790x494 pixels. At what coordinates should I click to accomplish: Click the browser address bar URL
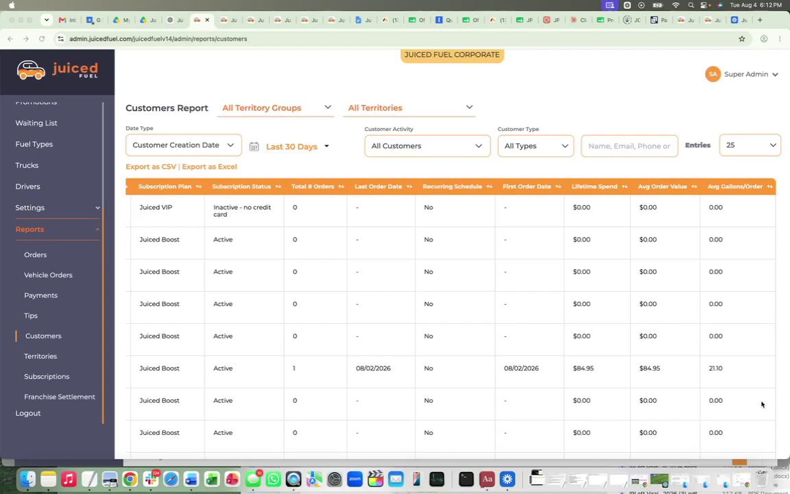tap(158, 39)
